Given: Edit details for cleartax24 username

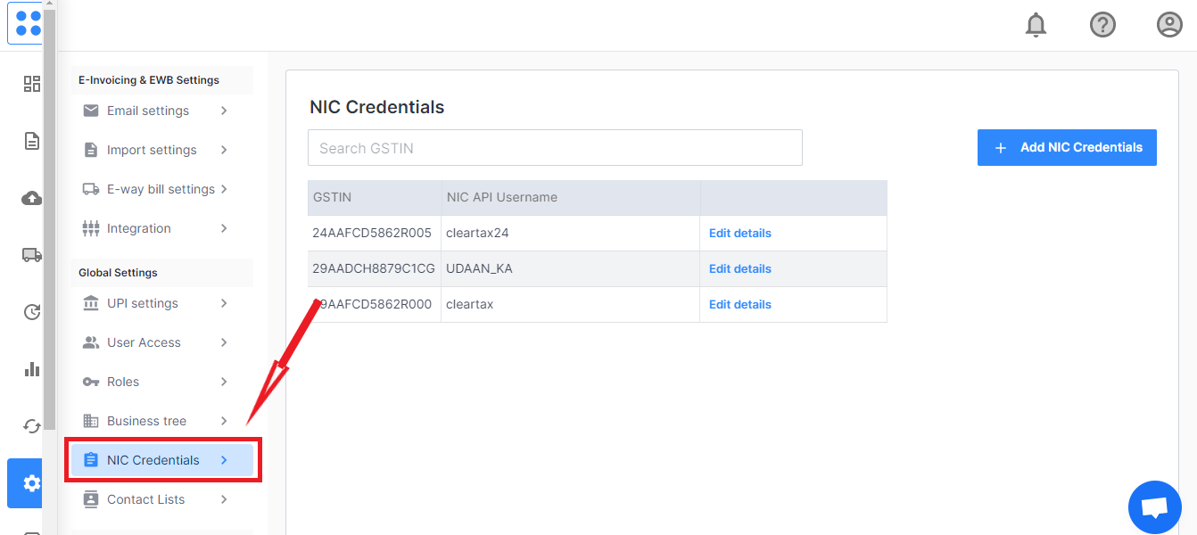Looking at the screenshot, I should click(x=739, y=234).
